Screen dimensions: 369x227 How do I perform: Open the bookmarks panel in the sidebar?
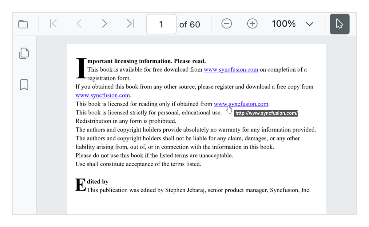24,85
